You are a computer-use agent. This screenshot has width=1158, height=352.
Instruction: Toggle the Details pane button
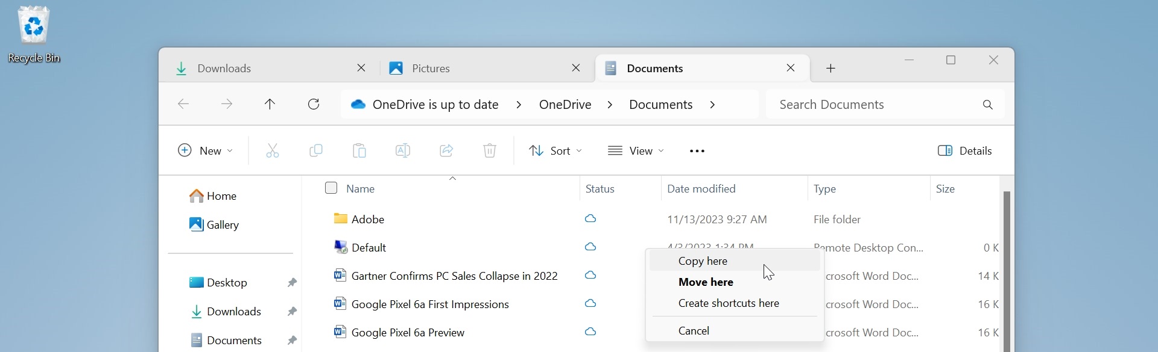click(x=965, y=150)
